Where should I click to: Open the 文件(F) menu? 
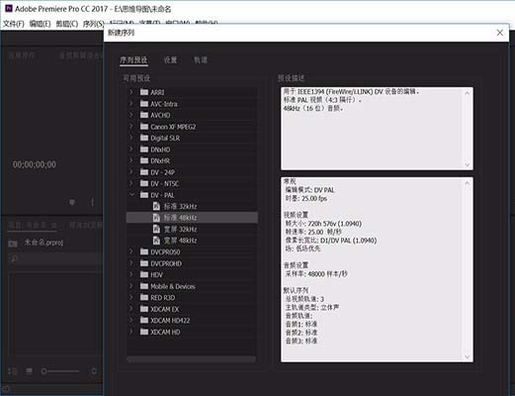[14, 24]
